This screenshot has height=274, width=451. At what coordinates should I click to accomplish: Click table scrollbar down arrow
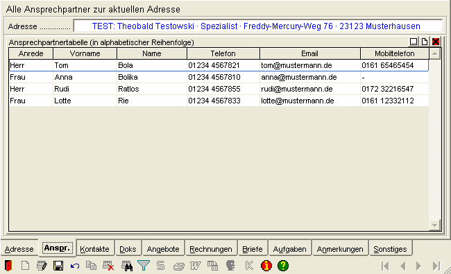pos(434,225)
